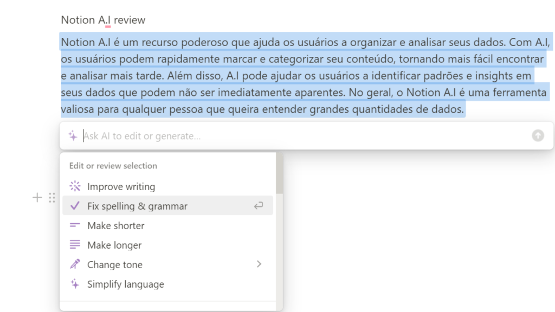
Task: Click the pen icon next to Change tone
Action: coord(74,264)
